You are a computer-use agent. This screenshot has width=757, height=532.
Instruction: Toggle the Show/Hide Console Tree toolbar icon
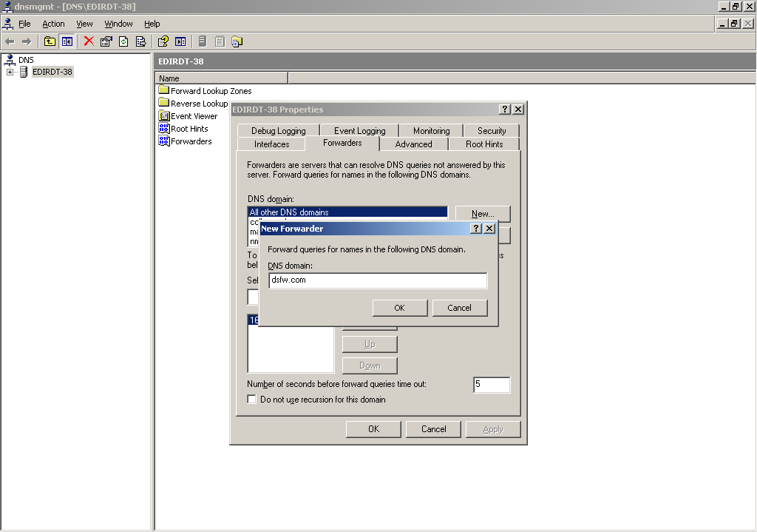point(67,41)
